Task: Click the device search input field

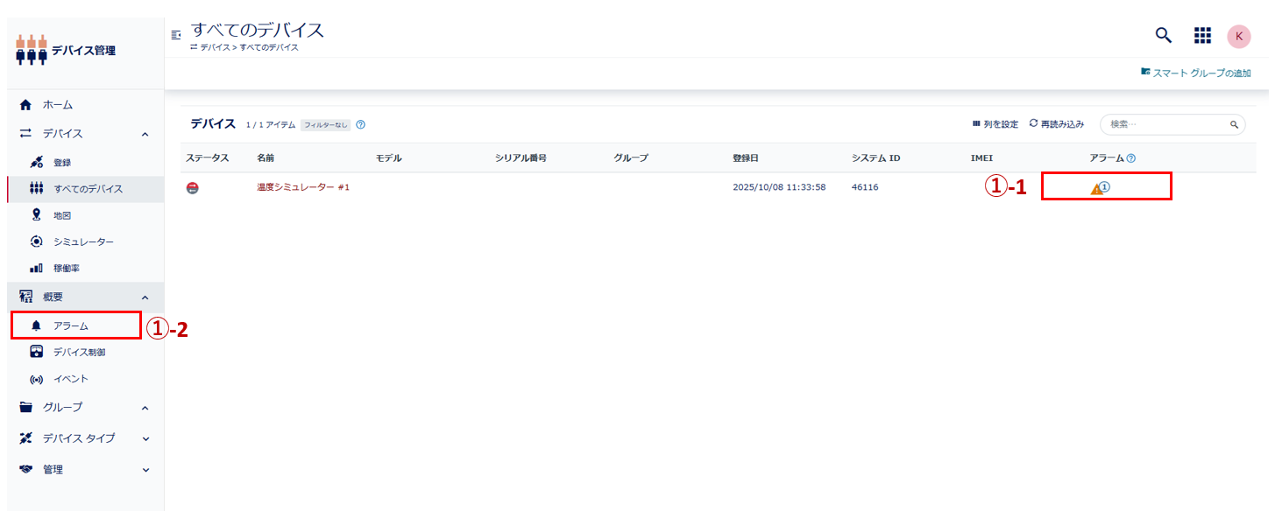Action: [x=1165, y=124]
